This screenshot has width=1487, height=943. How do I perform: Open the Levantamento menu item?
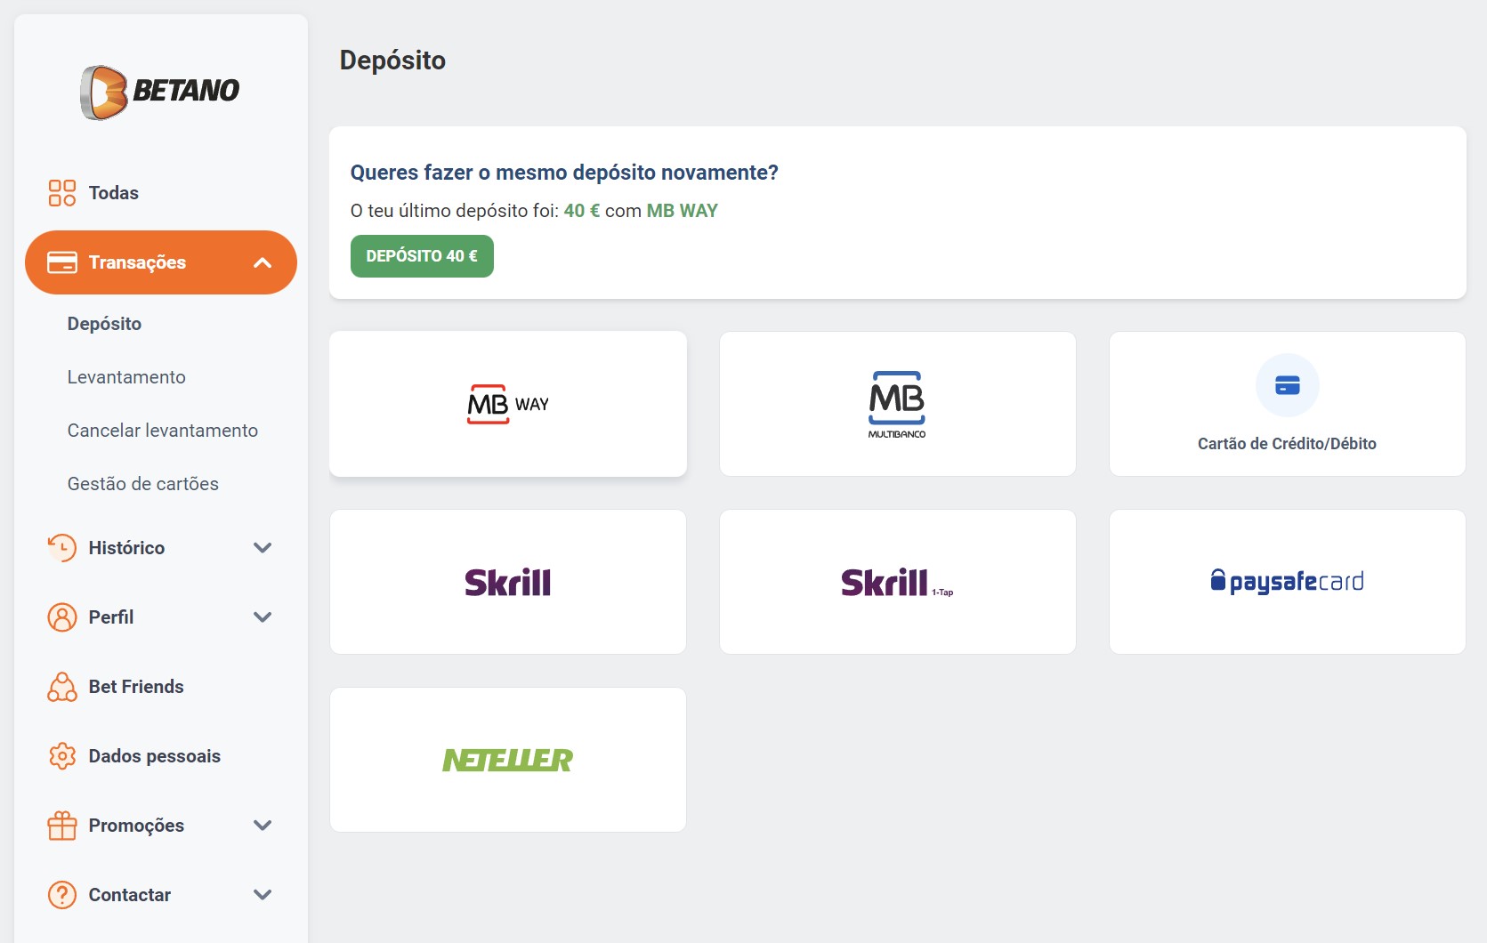(126, 377)
